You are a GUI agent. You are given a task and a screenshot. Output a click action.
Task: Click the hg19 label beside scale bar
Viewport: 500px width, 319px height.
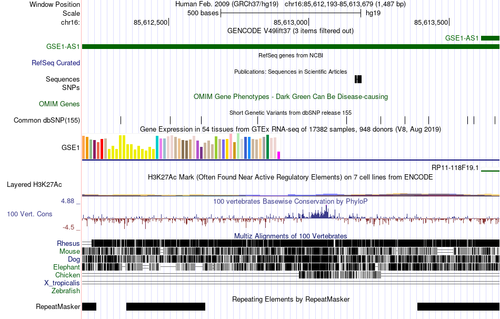373,13
